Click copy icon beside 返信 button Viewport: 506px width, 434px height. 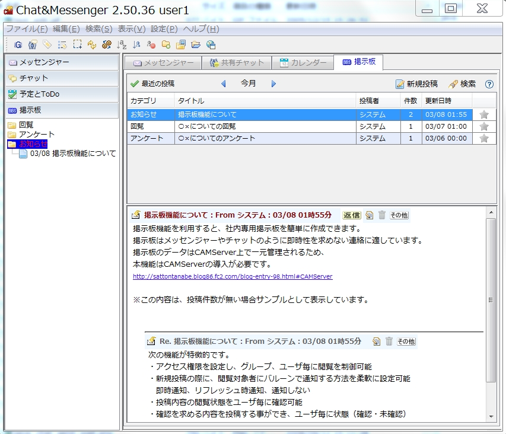370,215
